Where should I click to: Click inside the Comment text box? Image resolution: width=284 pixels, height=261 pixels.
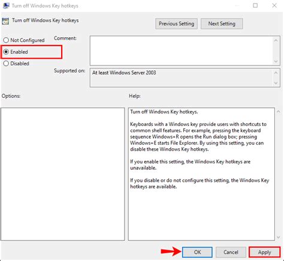[182, 50]
